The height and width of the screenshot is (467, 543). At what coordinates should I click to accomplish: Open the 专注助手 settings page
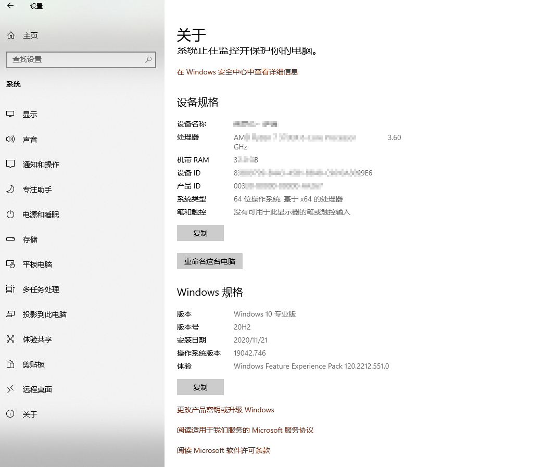(x=82, y=190)
